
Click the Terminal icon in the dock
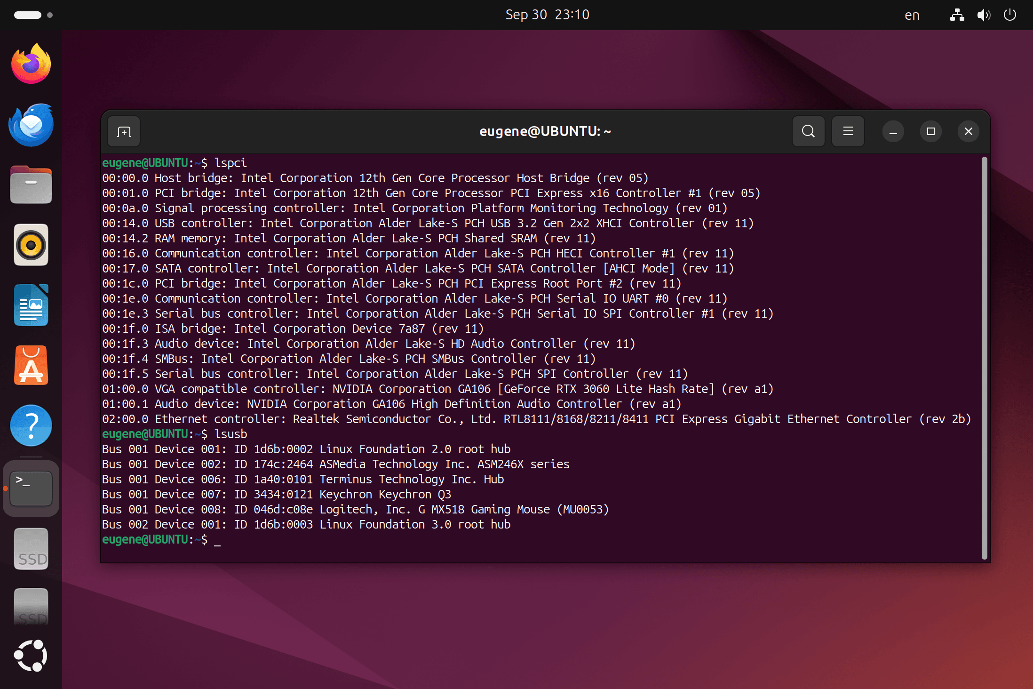(31, 488)
